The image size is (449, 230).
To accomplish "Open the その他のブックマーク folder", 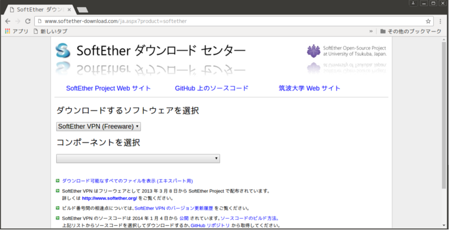I will 411,31.
